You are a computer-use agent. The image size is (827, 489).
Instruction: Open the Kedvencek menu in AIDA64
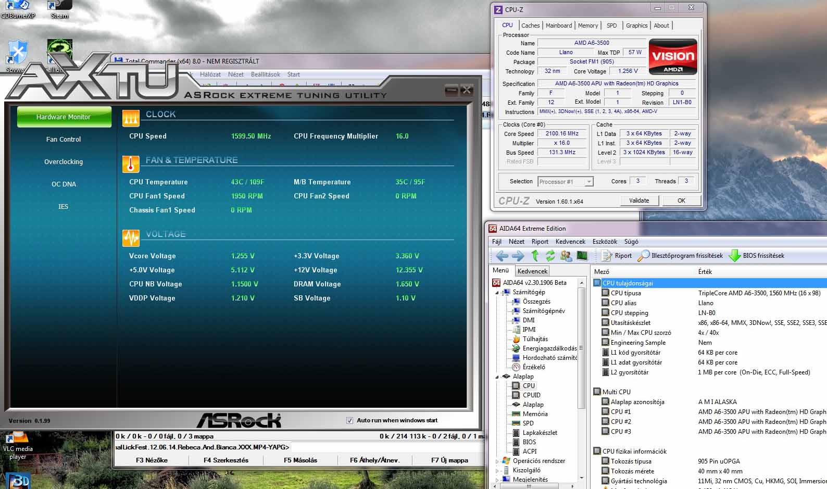570,242
